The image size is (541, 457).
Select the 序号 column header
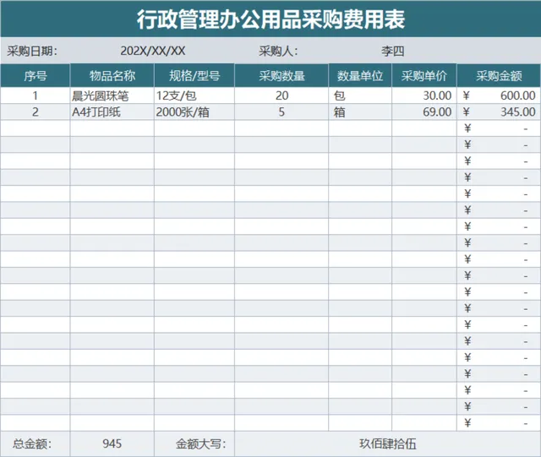coord(36,75)
